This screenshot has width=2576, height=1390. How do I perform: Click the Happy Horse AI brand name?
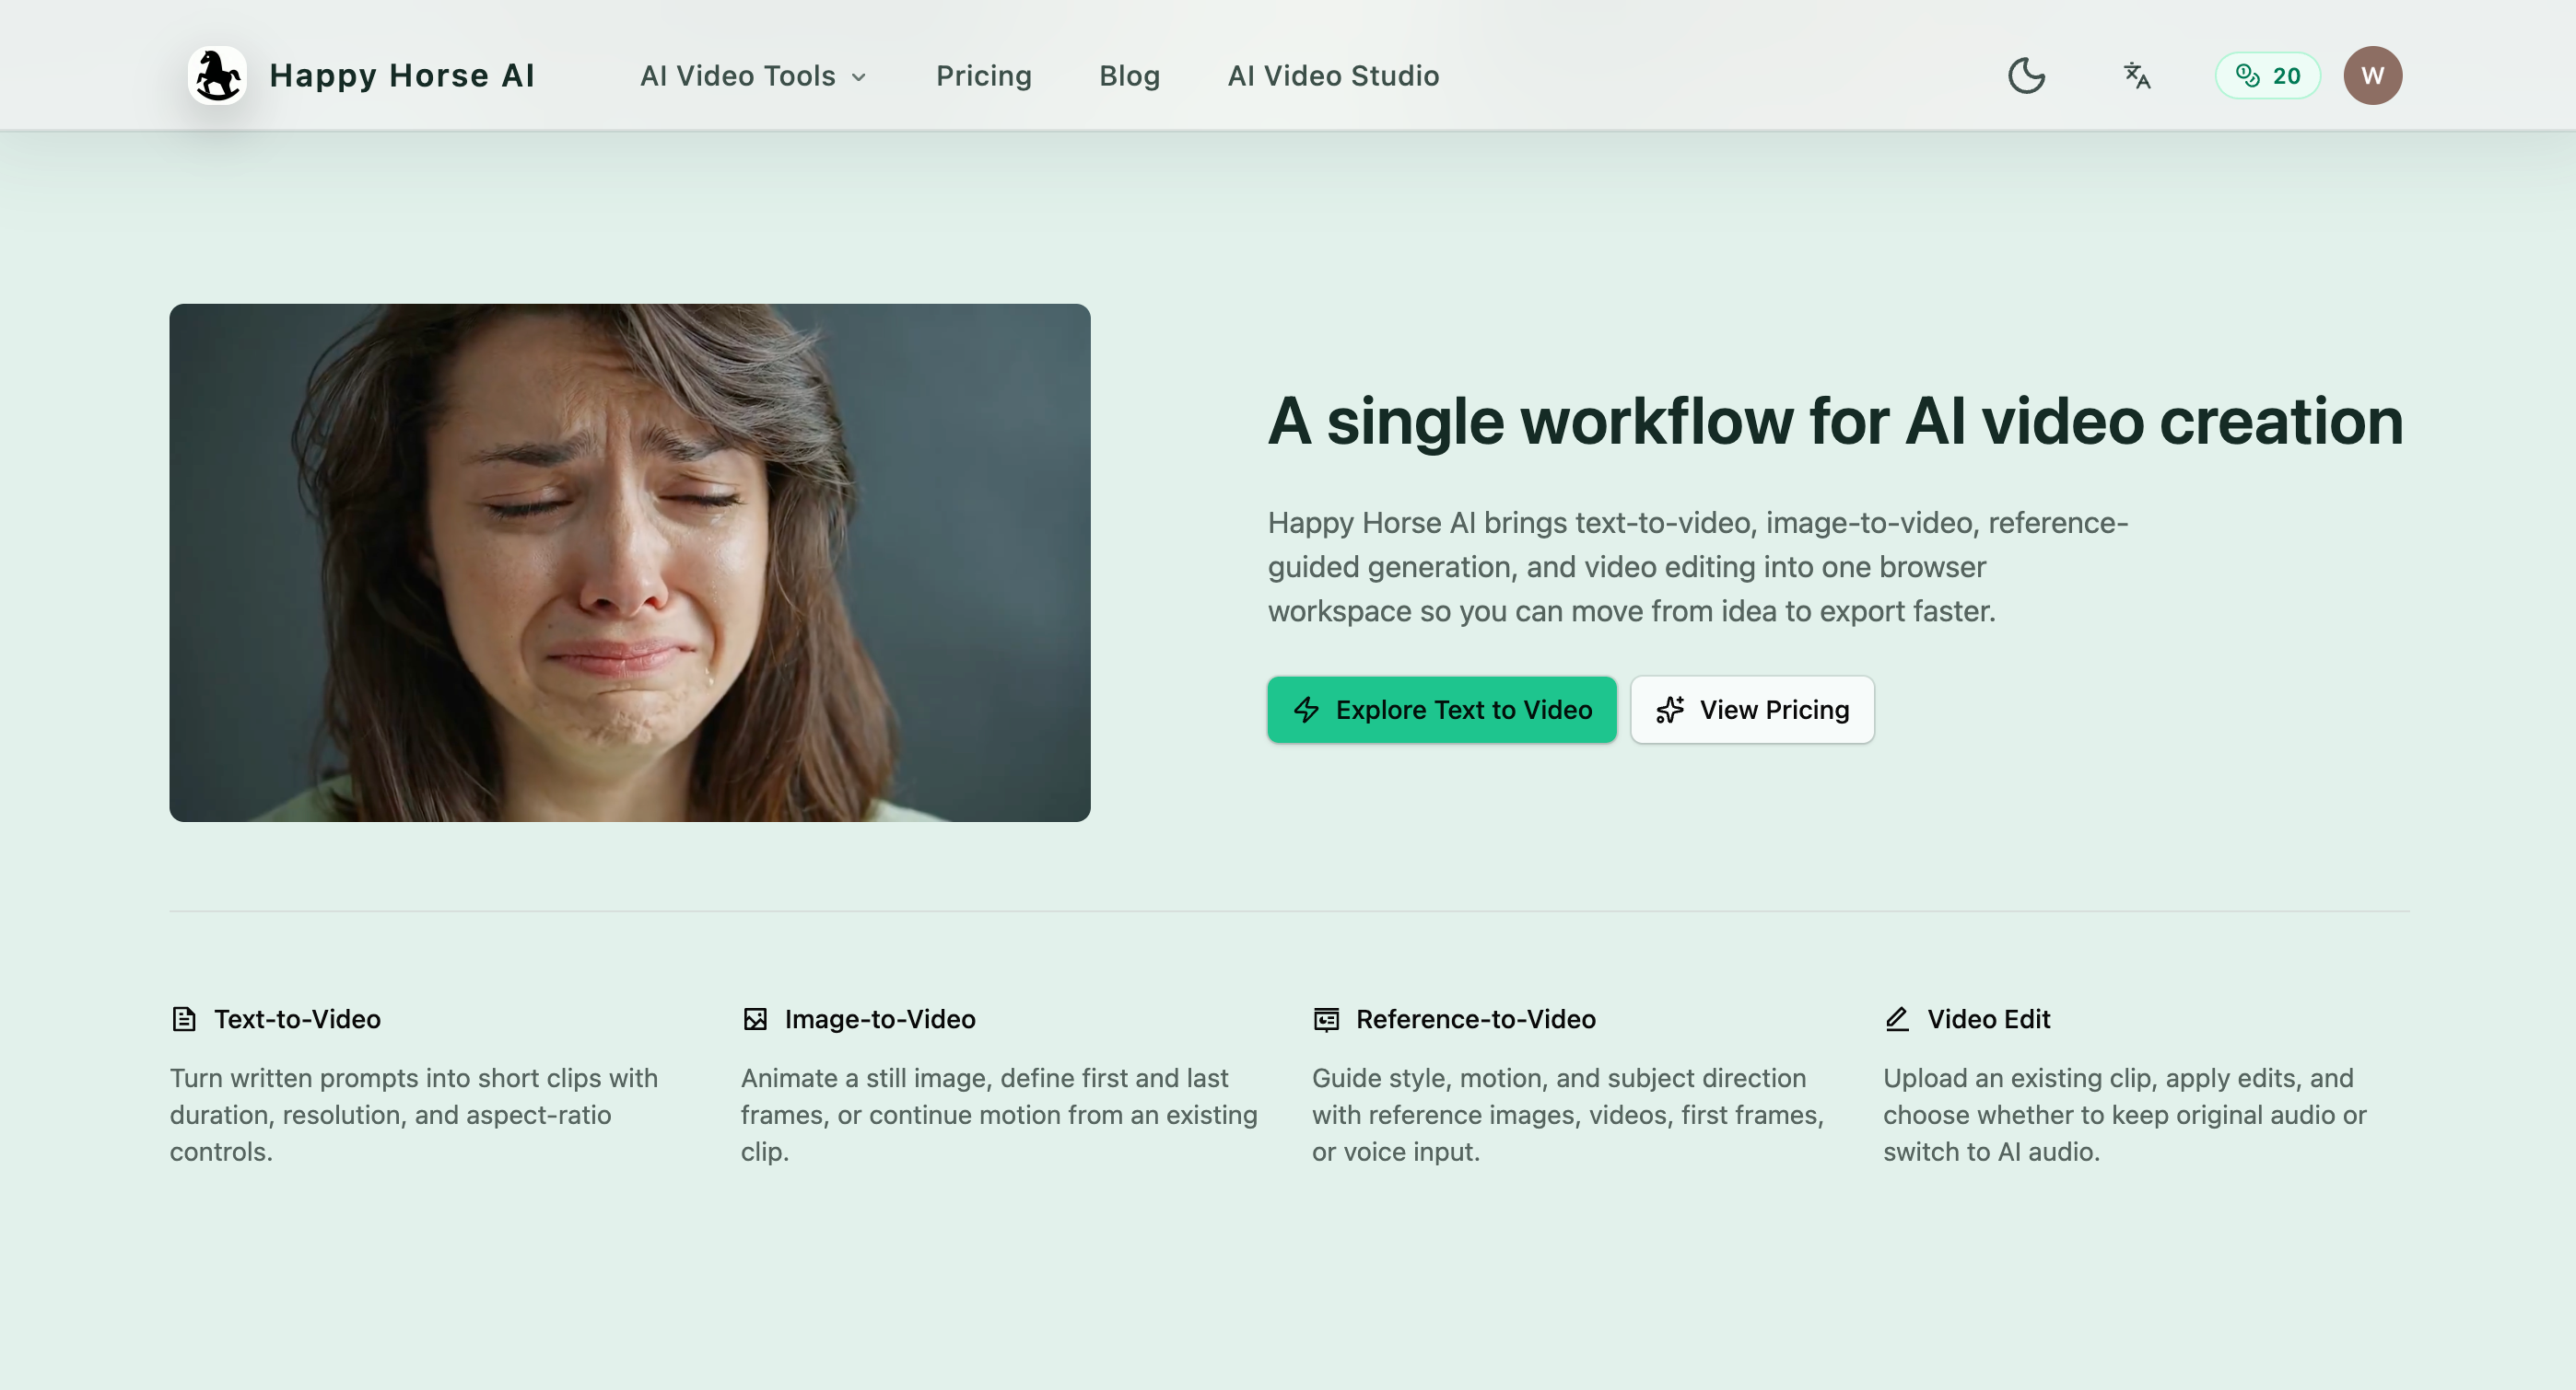[x=402, y=76]
